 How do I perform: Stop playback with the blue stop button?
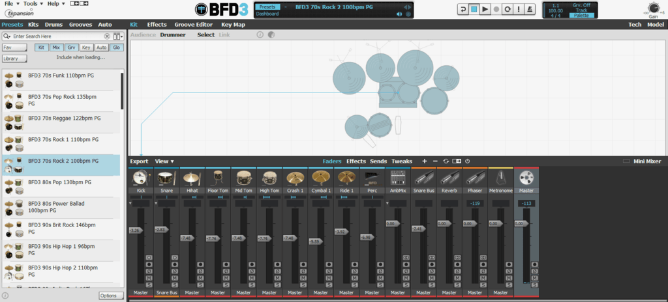pyautogui.click(x=474, y=9)
